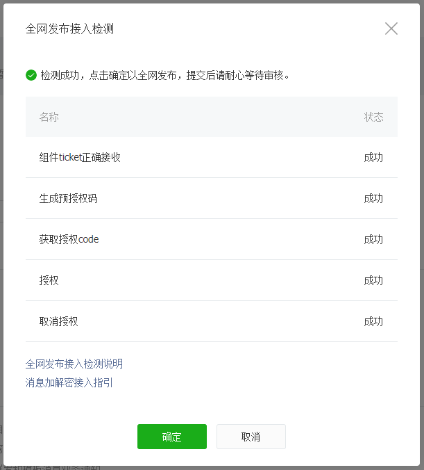The width and height of the screenshot is (424, 470).
Task: Select the 生成预授权码 row
Action: point(68,198)
